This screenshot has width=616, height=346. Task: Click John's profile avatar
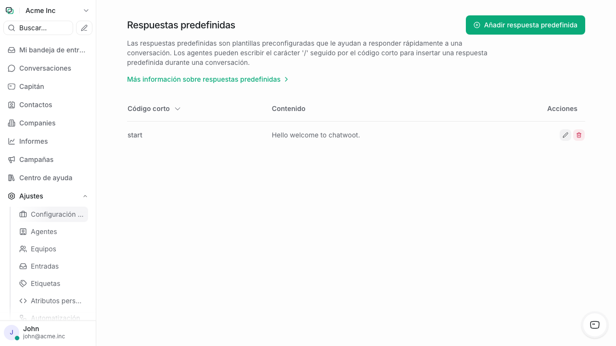tap(11, 333)
